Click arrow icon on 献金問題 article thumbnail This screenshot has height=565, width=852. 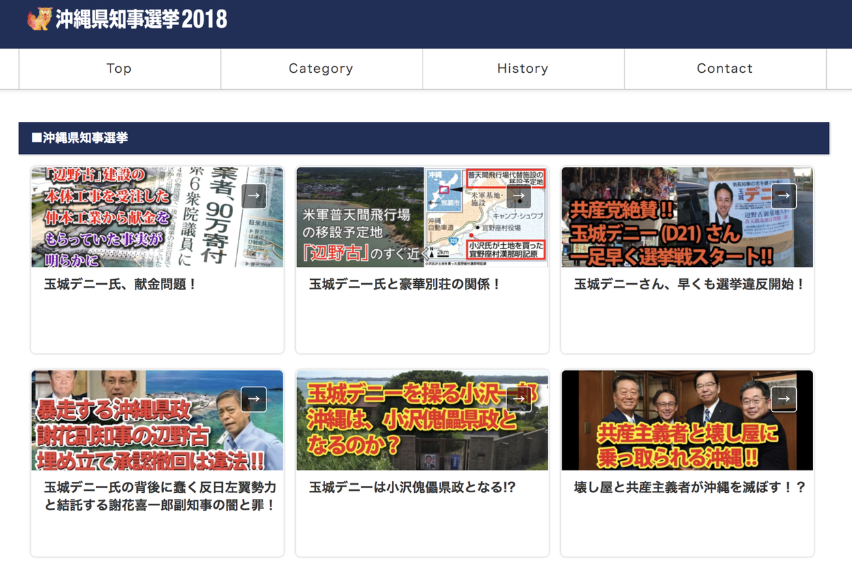[254, 196]
